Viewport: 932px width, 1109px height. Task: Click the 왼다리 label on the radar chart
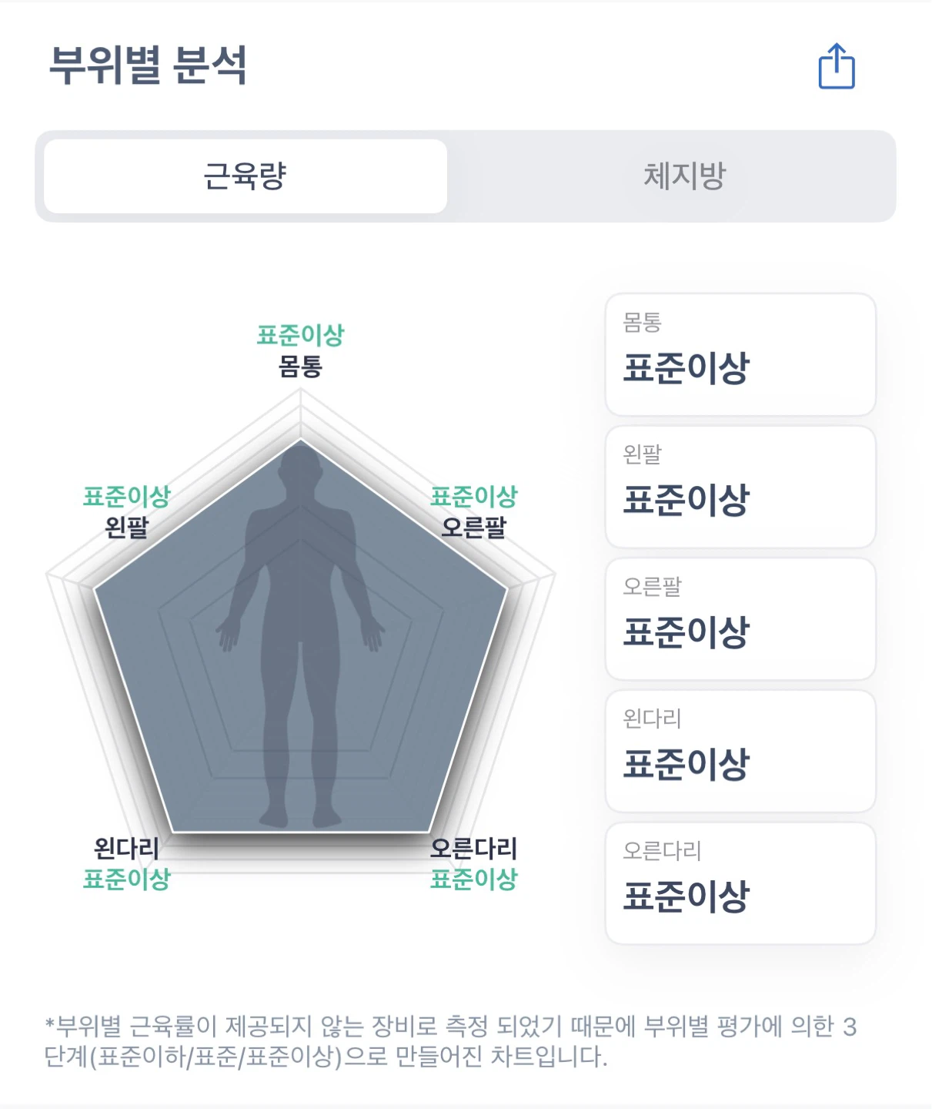(x=126, y=848)
